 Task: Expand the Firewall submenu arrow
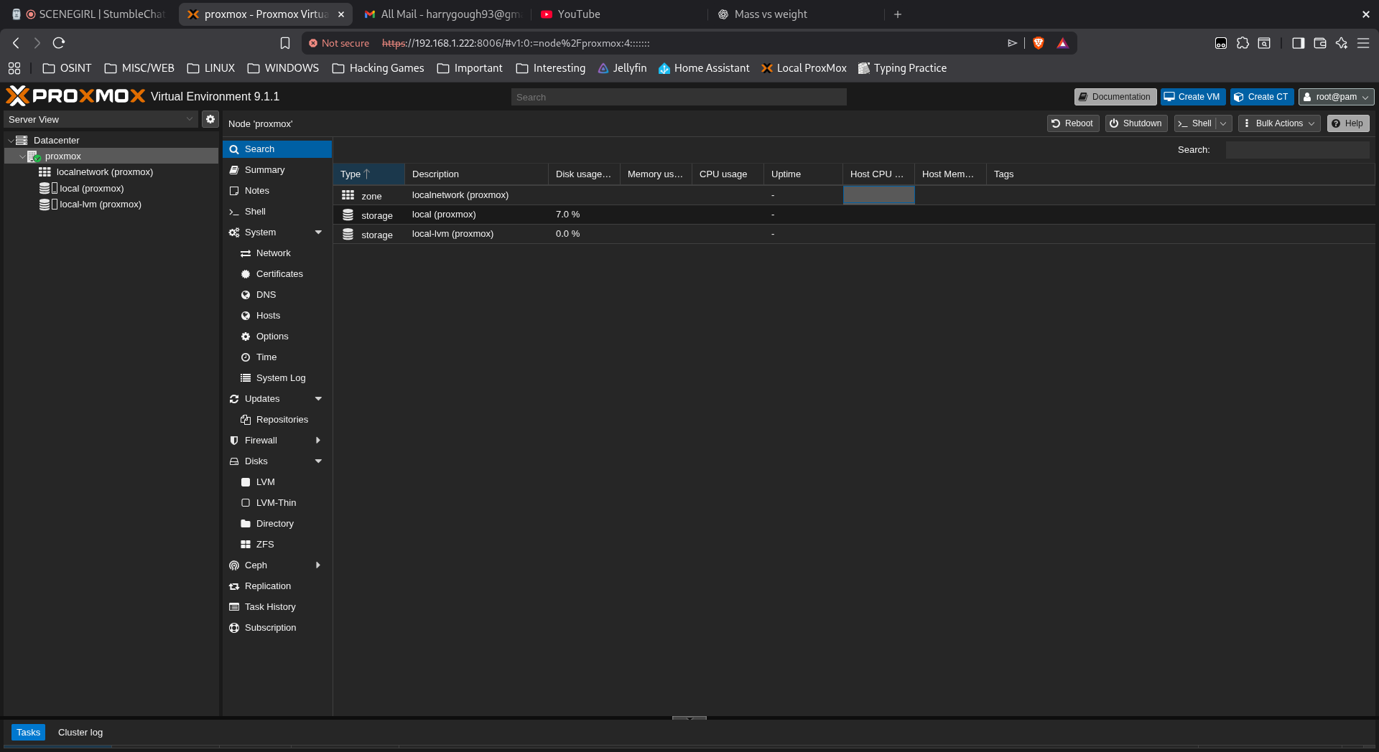(318, 441)
